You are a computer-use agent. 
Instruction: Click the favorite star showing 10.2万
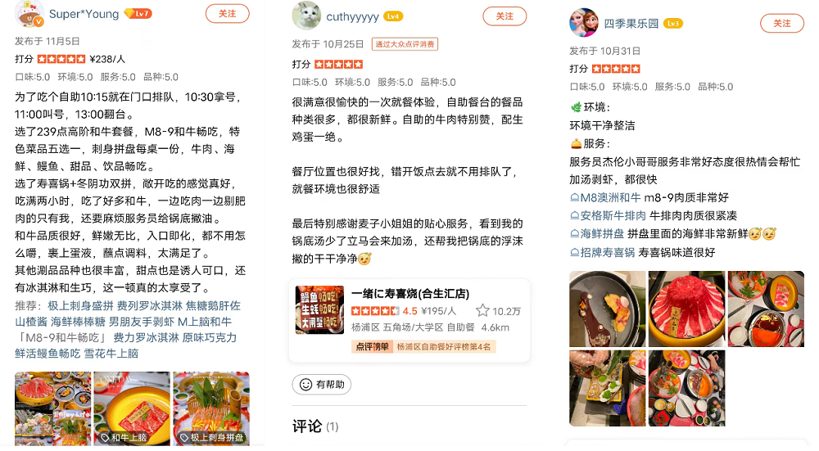coord(482,311)
